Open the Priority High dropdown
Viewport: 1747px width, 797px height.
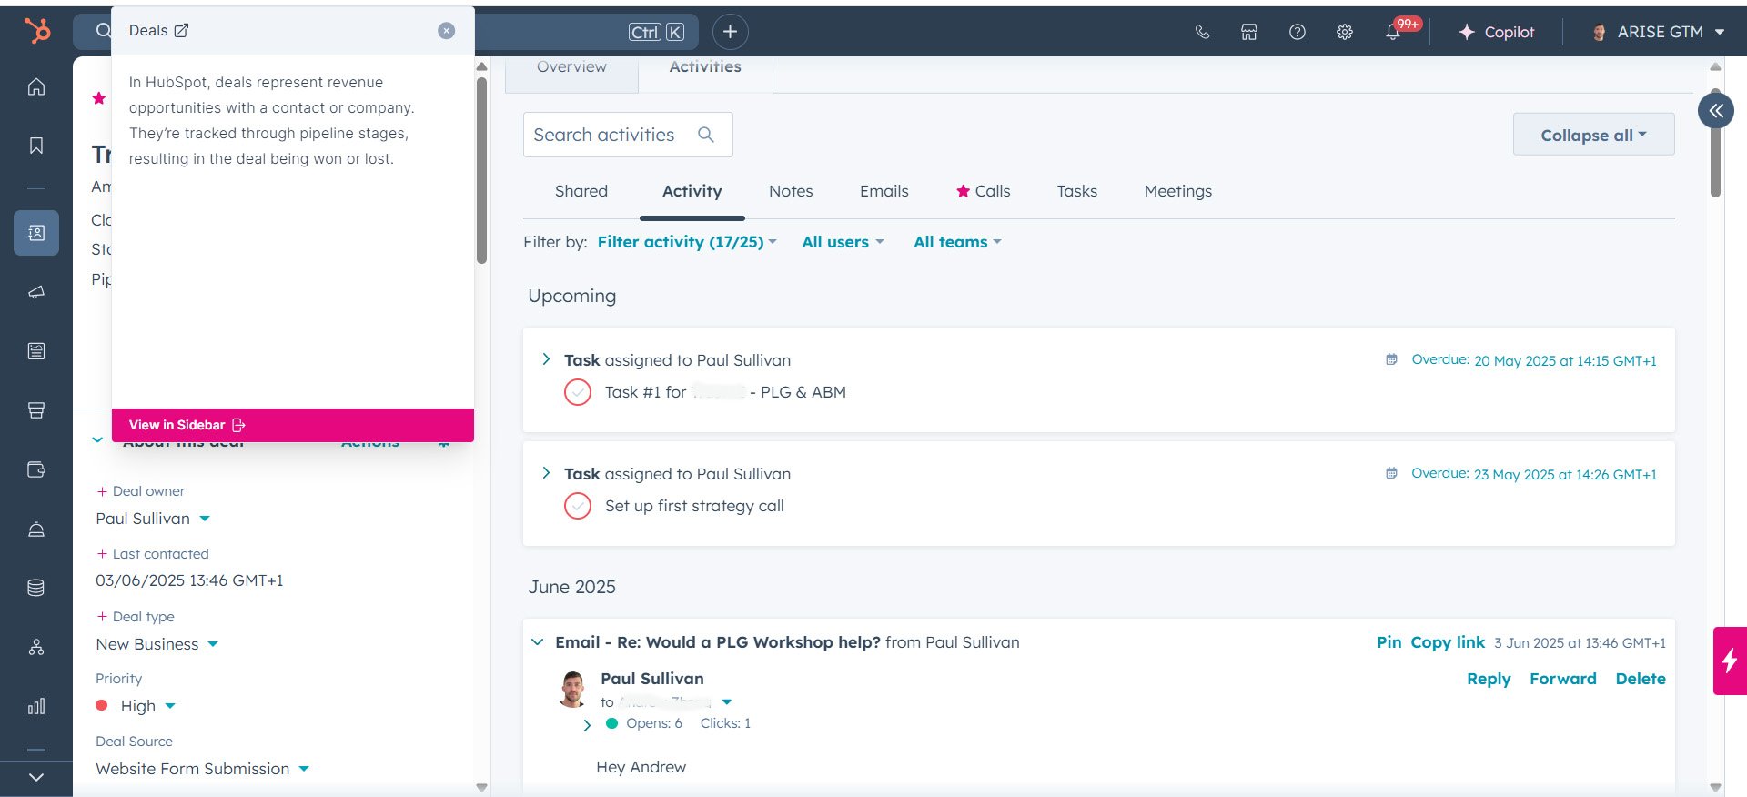(x=136, y=706)
